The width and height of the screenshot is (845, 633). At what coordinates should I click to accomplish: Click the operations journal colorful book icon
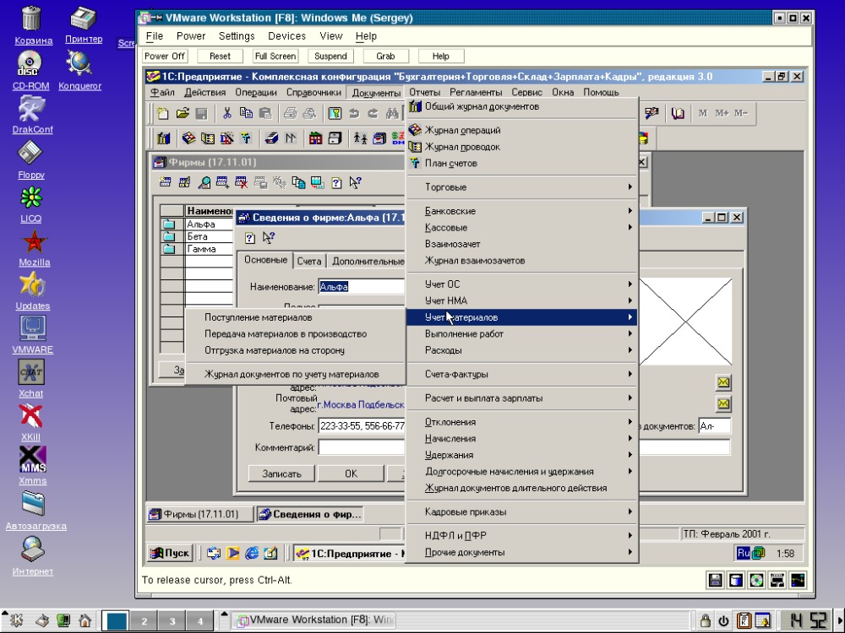point(188,138)
